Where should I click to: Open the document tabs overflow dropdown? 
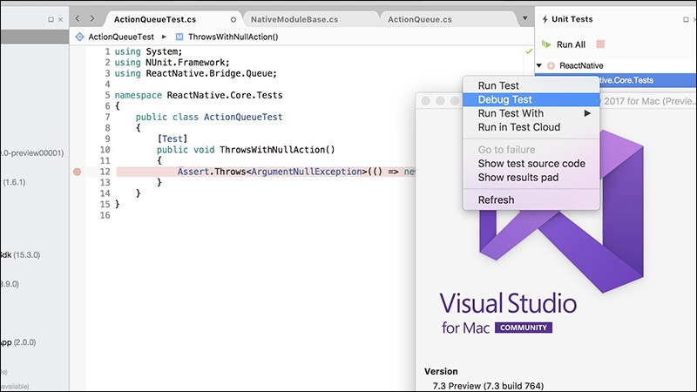coord(525,18)
